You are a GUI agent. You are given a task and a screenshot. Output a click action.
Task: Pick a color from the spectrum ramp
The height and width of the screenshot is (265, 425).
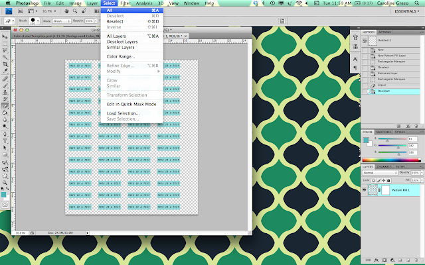[391, 160]
